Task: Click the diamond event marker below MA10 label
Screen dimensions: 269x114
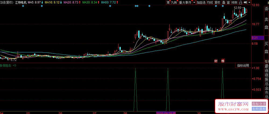Action: pos(42,6)
